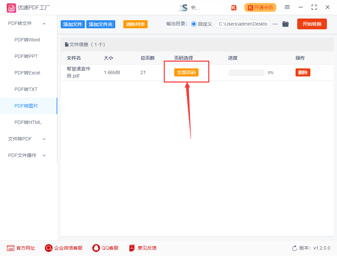Image resolution: width=337 pixels, height=256 pixels.
Task: Click the QQ客服 icon
Action: (96, 248)
